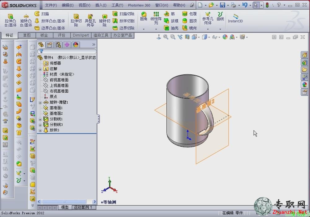Image resolution: width=310 pixels, height=217 pixels.
Task: Open the Curves tool (曲线)
Action: 220,16
